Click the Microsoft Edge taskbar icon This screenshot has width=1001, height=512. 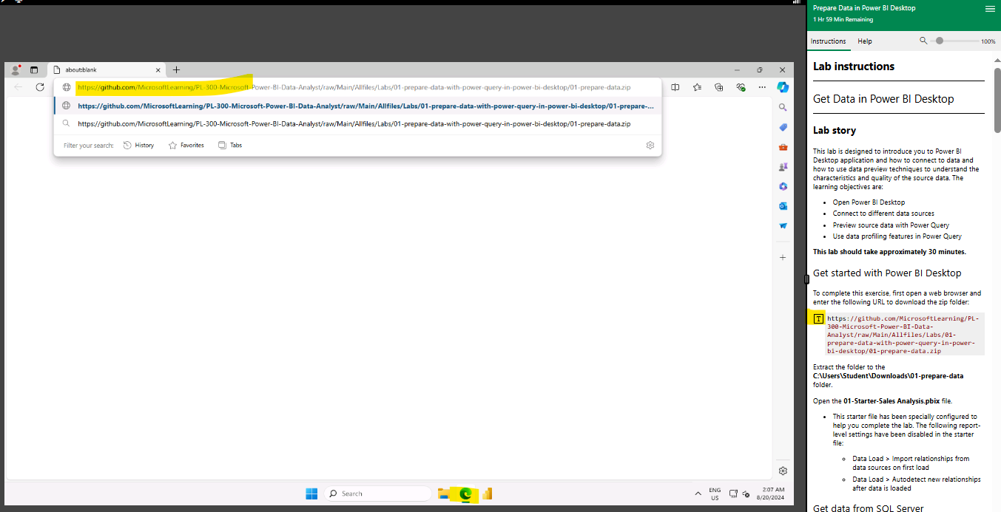coord(465,494)
